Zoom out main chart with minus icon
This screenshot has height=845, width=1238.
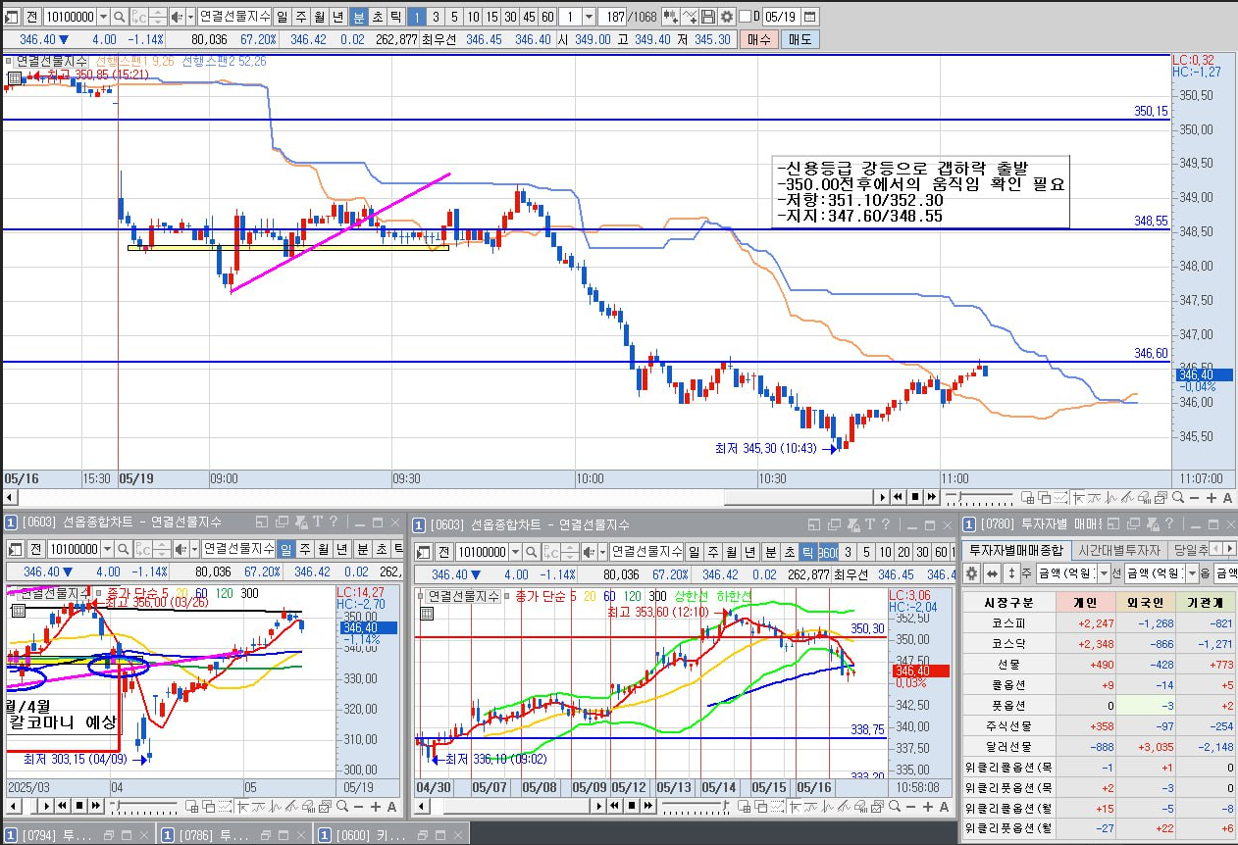[1194, 498]
